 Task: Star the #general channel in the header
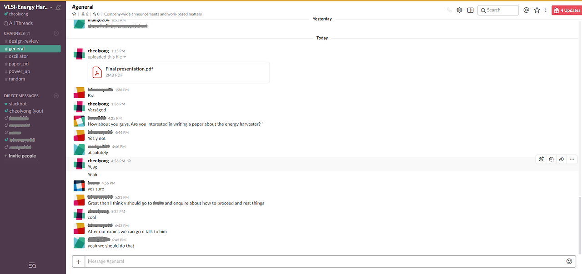[74, 14]
